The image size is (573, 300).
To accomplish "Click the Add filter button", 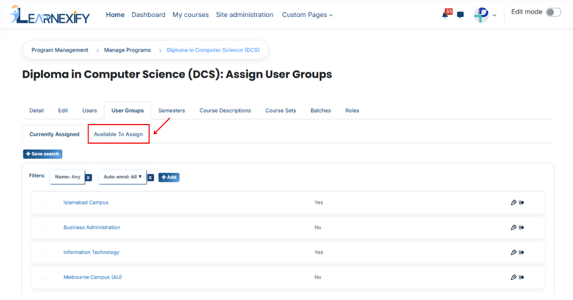I will [169, 178].
